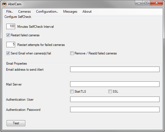
Task: Open the About menu
Action: (87, 12)
